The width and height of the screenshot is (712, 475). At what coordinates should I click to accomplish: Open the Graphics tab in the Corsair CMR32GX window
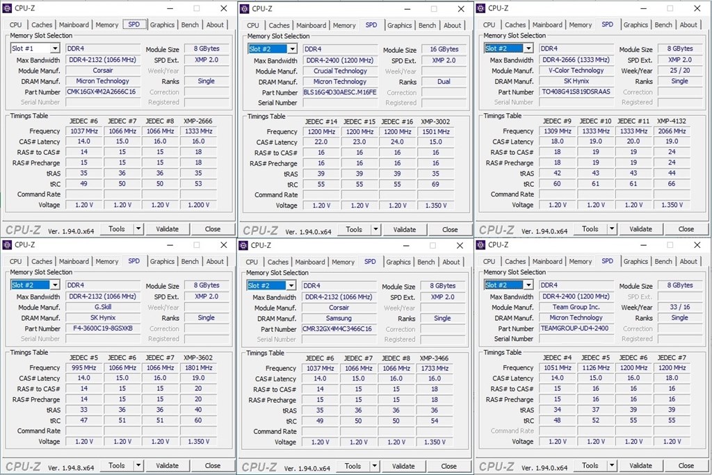(x=398, y=262)
